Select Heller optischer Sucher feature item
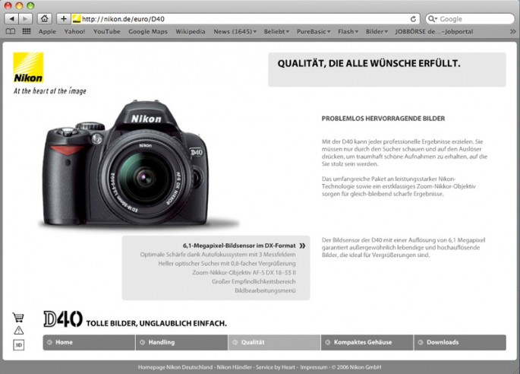The width and height of the screenshot is (520, 374). pyautogui.click(x=227, y=264)
